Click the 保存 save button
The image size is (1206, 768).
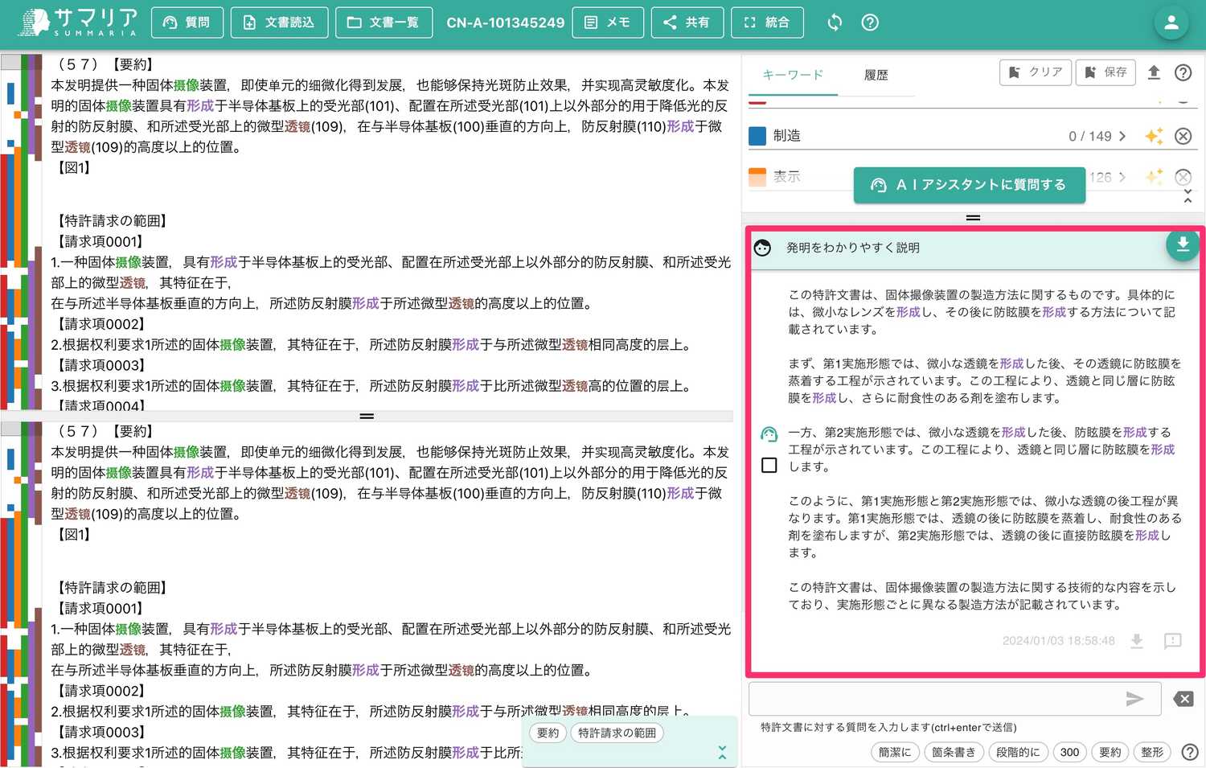point(1105,72)
